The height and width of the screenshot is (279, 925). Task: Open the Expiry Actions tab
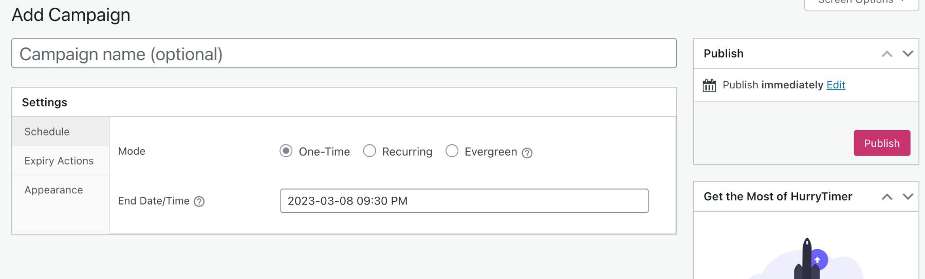click(59, 161)
